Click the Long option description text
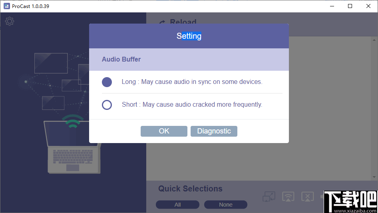This screenshot has width=378, height=213. tap(192, 82)
